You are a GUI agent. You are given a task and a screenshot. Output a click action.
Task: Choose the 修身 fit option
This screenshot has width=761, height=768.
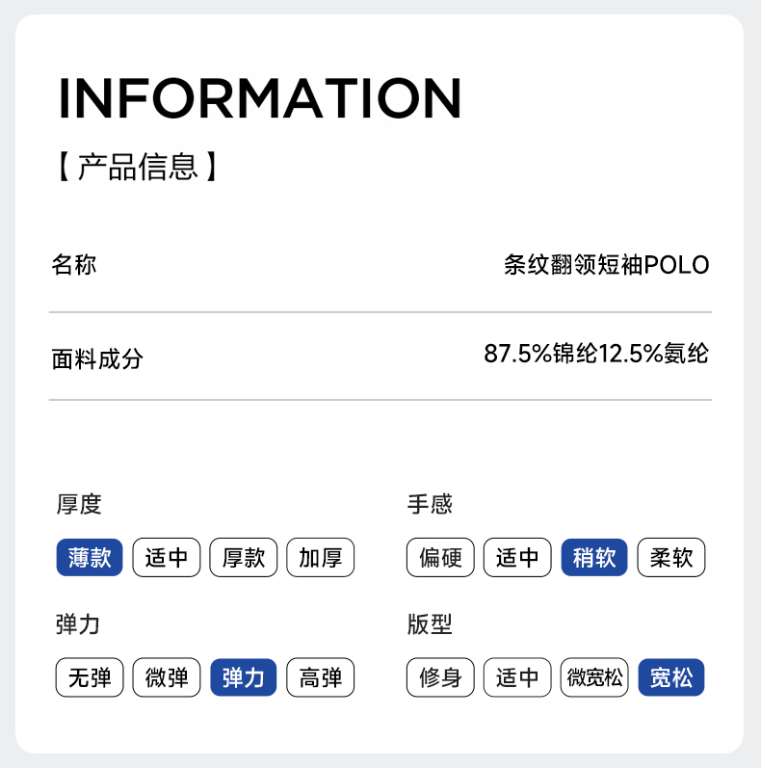click(x=440, y=677)
